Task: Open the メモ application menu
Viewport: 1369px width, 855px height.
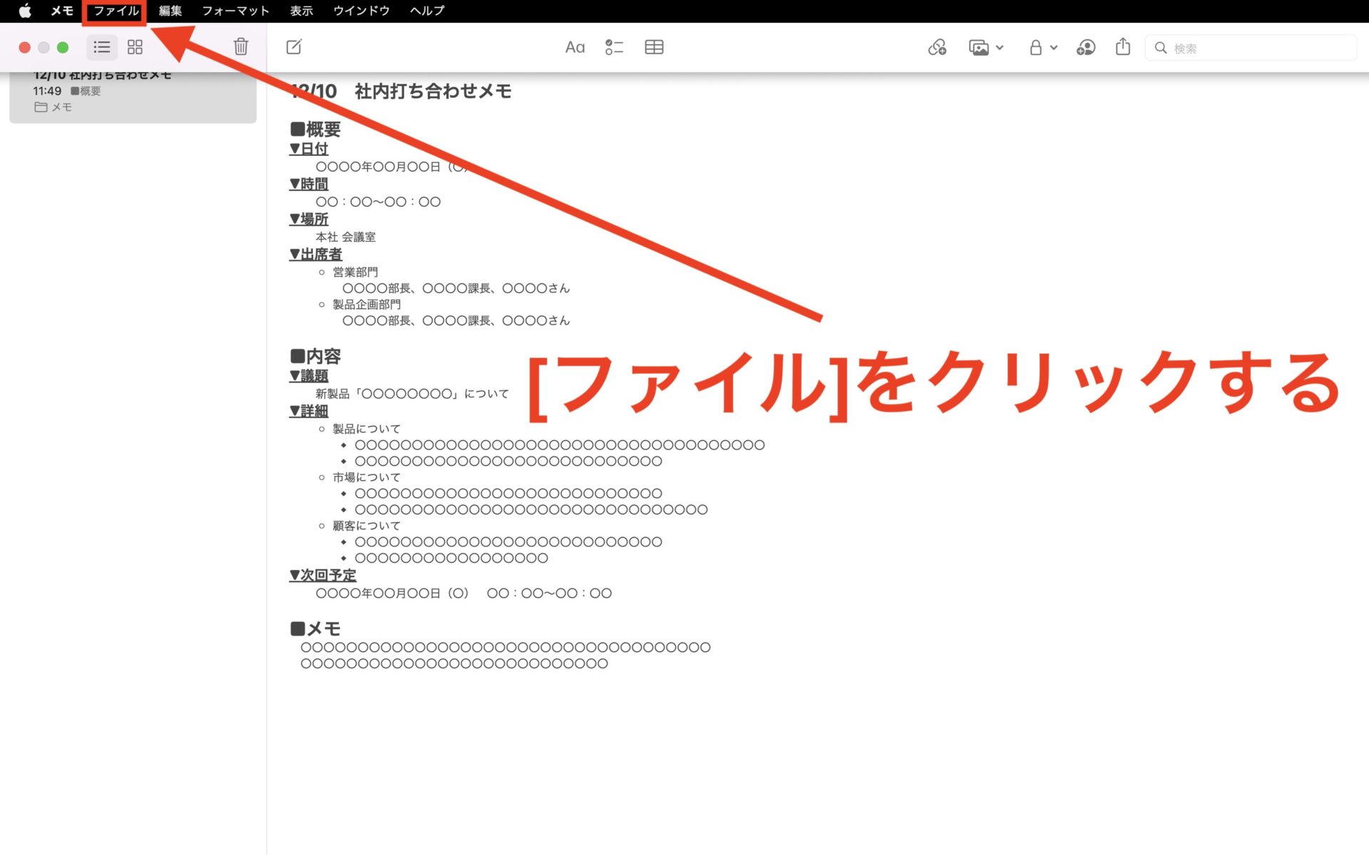Action: click(x=62, y=11)
